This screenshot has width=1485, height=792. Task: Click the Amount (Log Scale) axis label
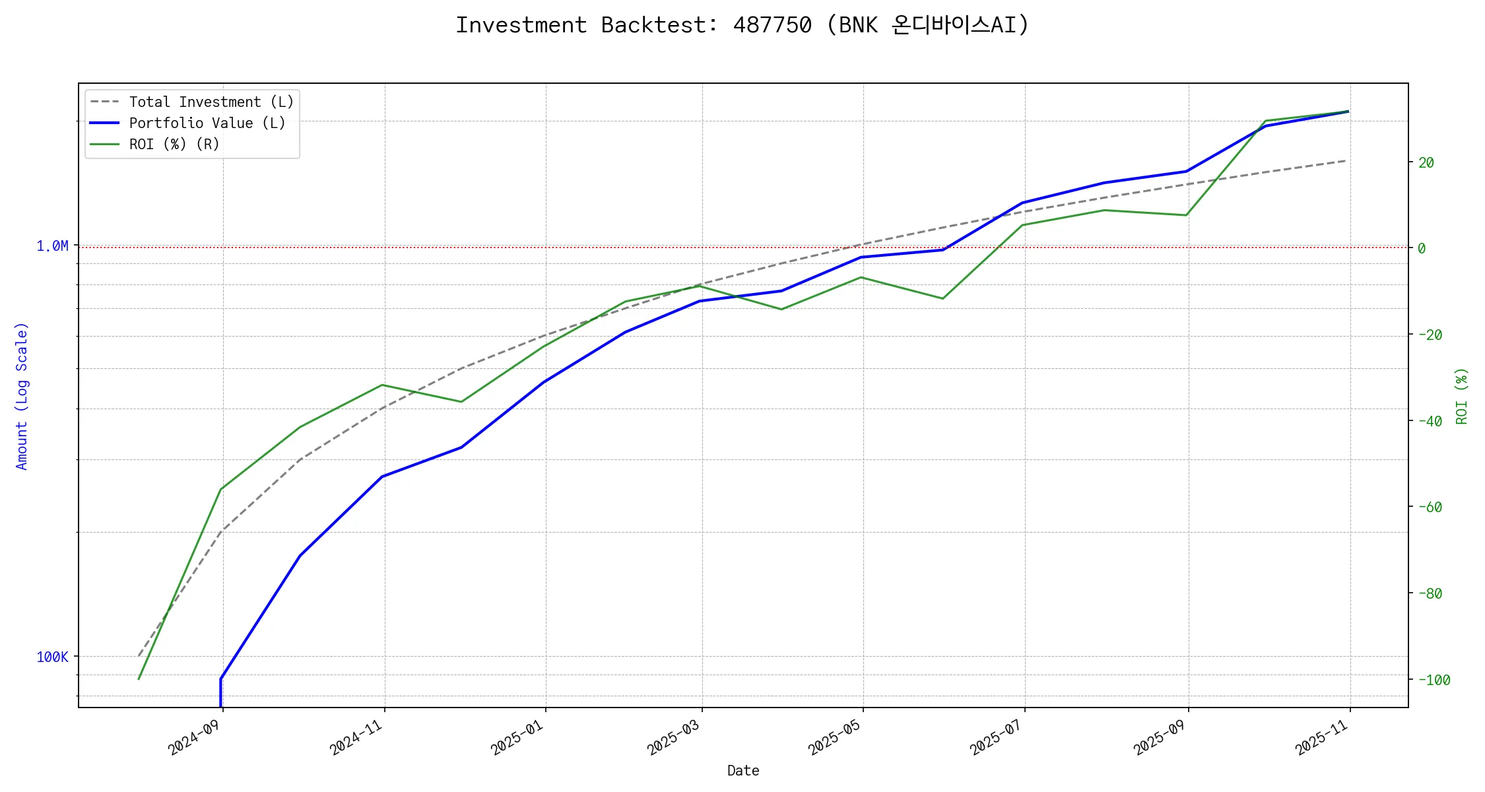22,396
